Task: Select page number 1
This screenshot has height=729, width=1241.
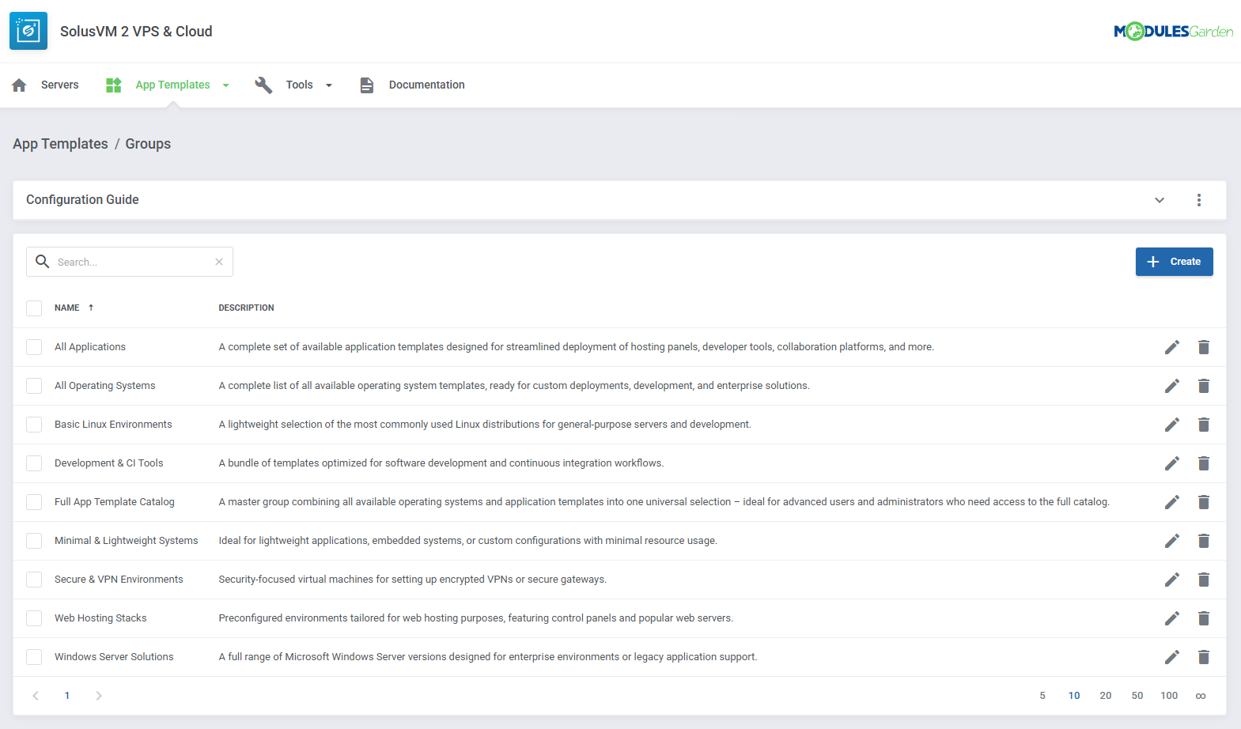Action: [67, 696]
